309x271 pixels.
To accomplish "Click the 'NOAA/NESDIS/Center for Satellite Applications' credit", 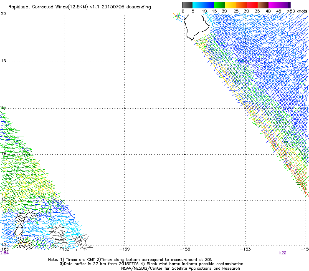I will (180, 268).
